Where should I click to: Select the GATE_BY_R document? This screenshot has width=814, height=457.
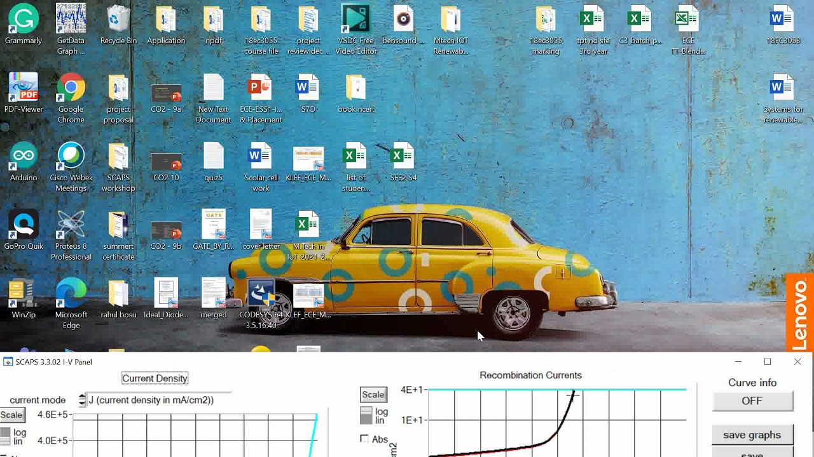coord(214,231)
